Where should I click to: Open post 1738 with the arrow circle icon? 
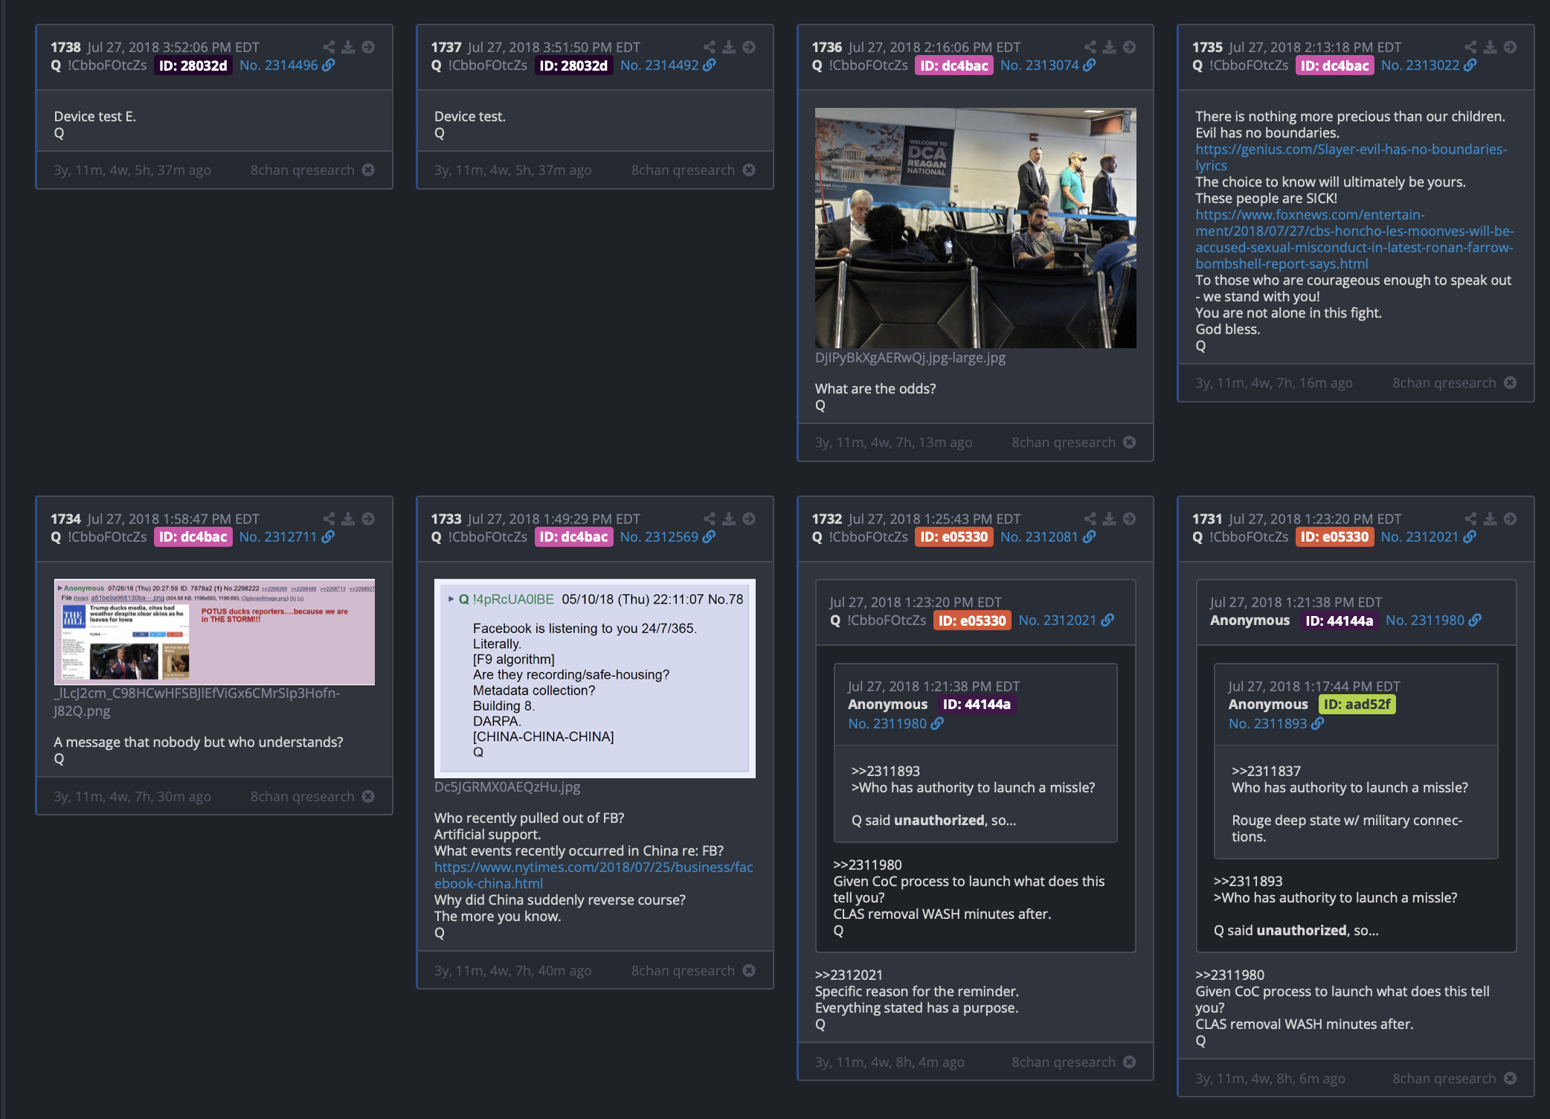coord(368,47)
